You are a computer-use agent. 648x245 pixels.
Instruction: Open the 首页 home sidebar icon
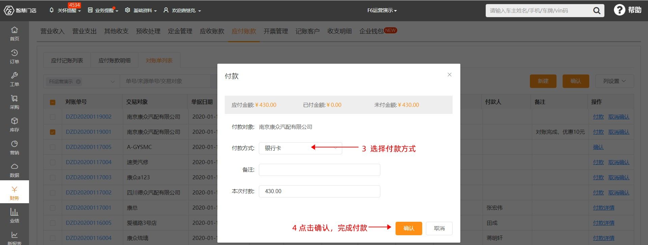(x=14, y=34)
